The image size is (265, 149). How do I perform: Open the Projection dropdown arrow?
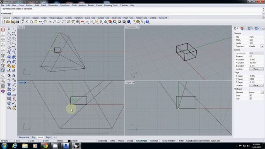[x=262, y=46]
